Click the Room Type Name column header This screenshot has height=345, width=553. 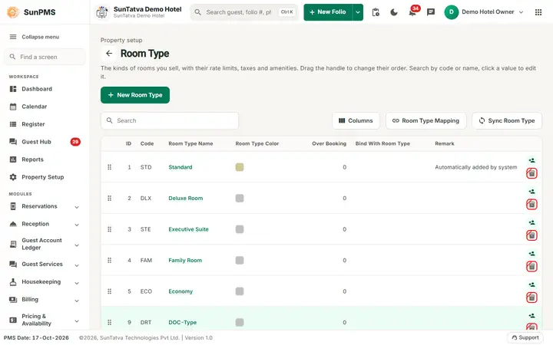(x=190, y=143)
